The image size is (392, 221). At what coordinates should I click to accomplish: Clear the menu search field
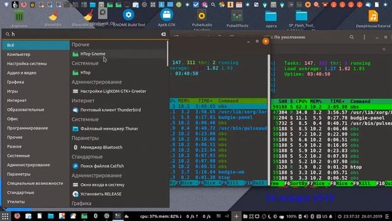(x=164, y=34)
